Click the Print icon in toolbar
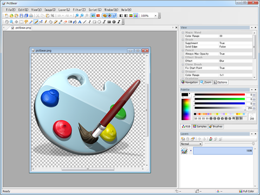The height and width of the screenshot is (195, 260). point(31,16)
